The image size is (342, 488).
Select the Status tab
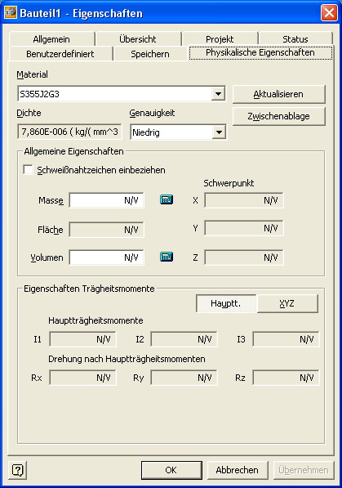pyautogui.click(x=295, y=39)
